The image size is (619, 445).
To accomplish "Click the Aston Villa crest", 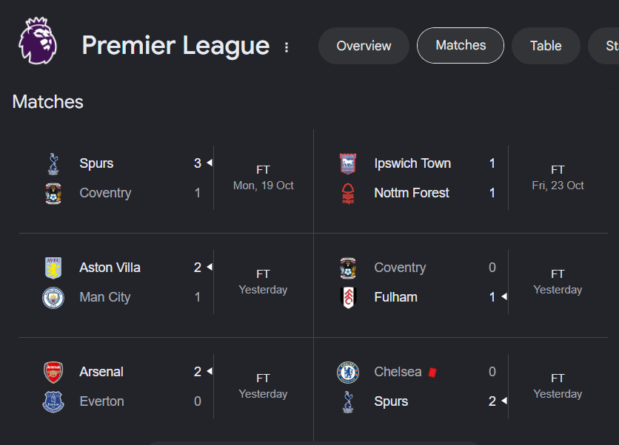I will point(53,268).
